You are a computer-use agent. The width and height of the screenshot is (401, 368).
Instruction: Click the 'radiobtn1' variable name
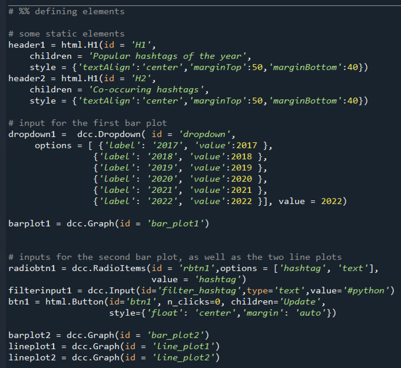coord(32,269)
